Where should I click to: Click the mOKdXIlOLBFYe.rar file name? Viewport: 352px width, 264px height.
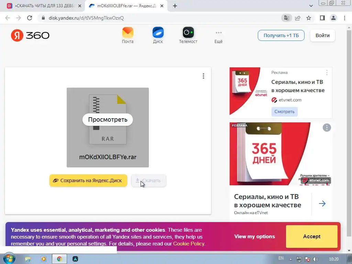pyautogui.click(x=108, y=157)
